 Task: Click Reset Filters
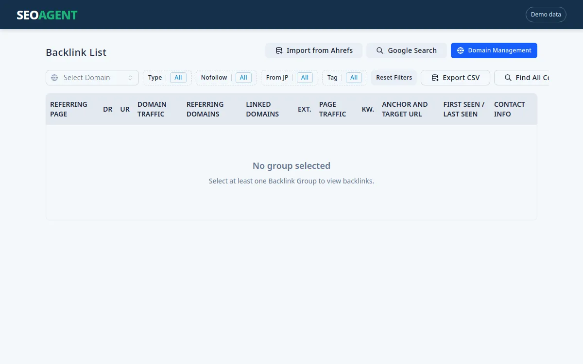394,78
